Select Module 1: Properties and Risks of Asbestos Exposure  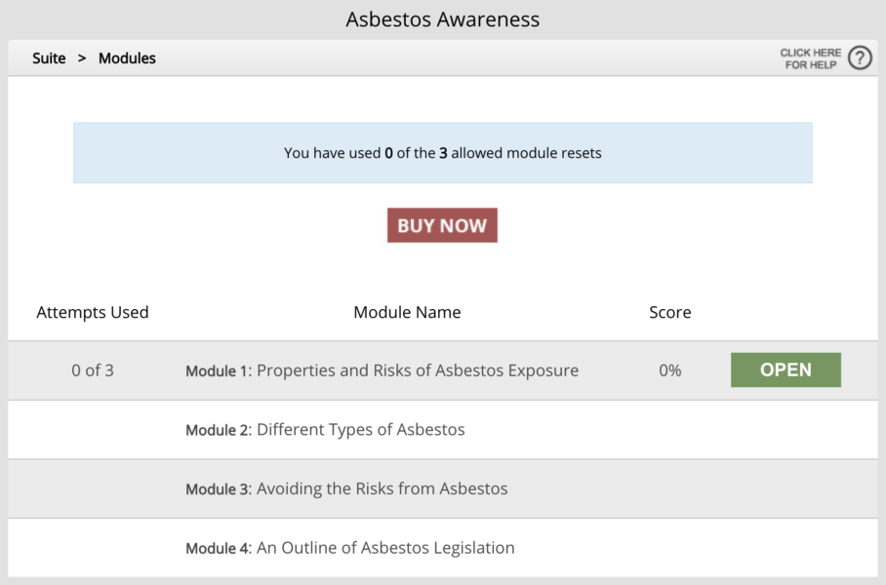[382, 370]
